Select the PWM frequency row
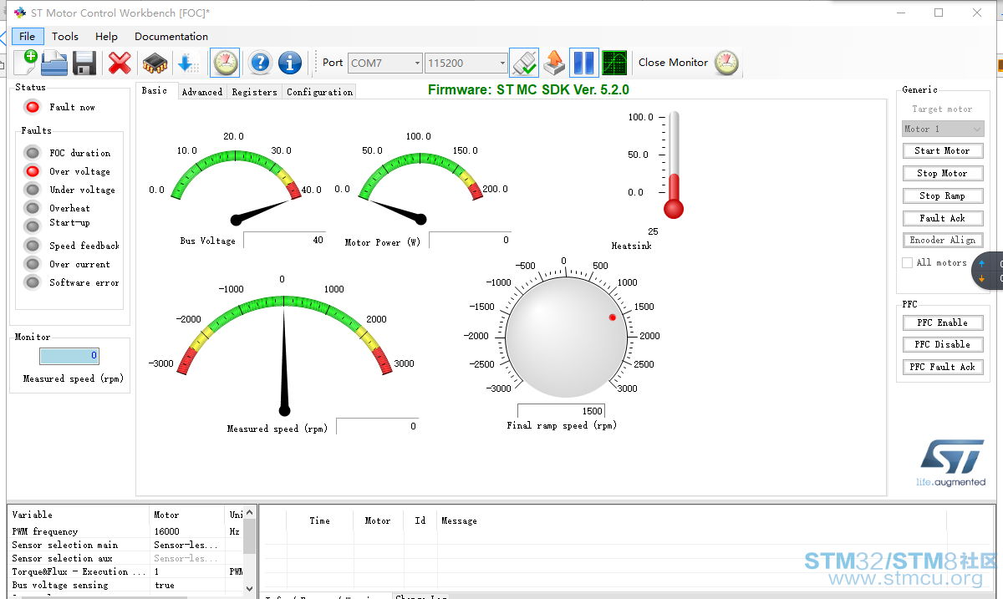The width and height of the screenshot is (1003, 599). click(125, 531)
